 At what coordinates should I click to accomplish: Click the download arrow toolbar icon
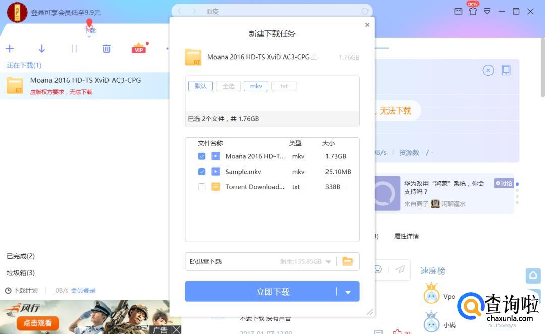point(42,48)
